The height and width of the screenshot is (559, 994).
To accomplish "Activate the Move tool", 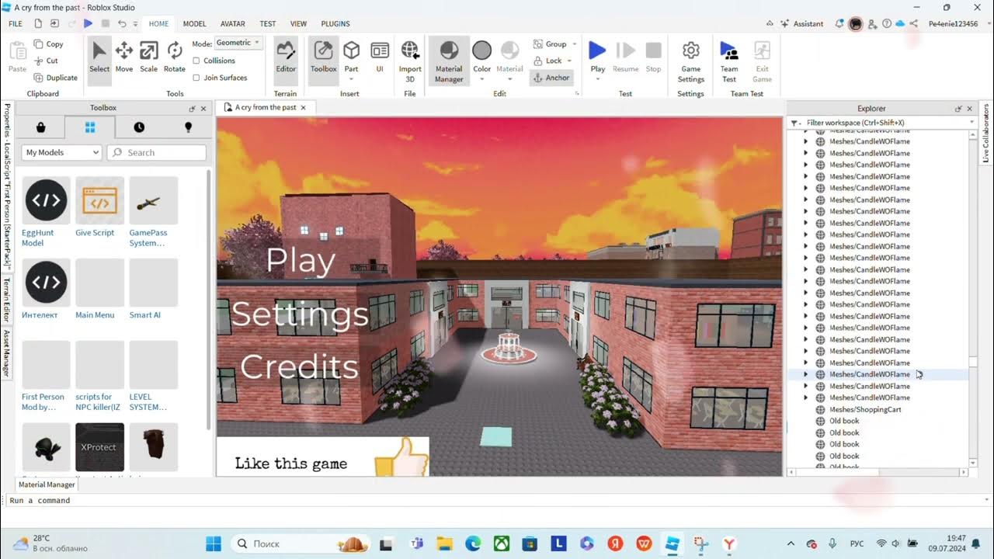I will (x=124, y=58).
